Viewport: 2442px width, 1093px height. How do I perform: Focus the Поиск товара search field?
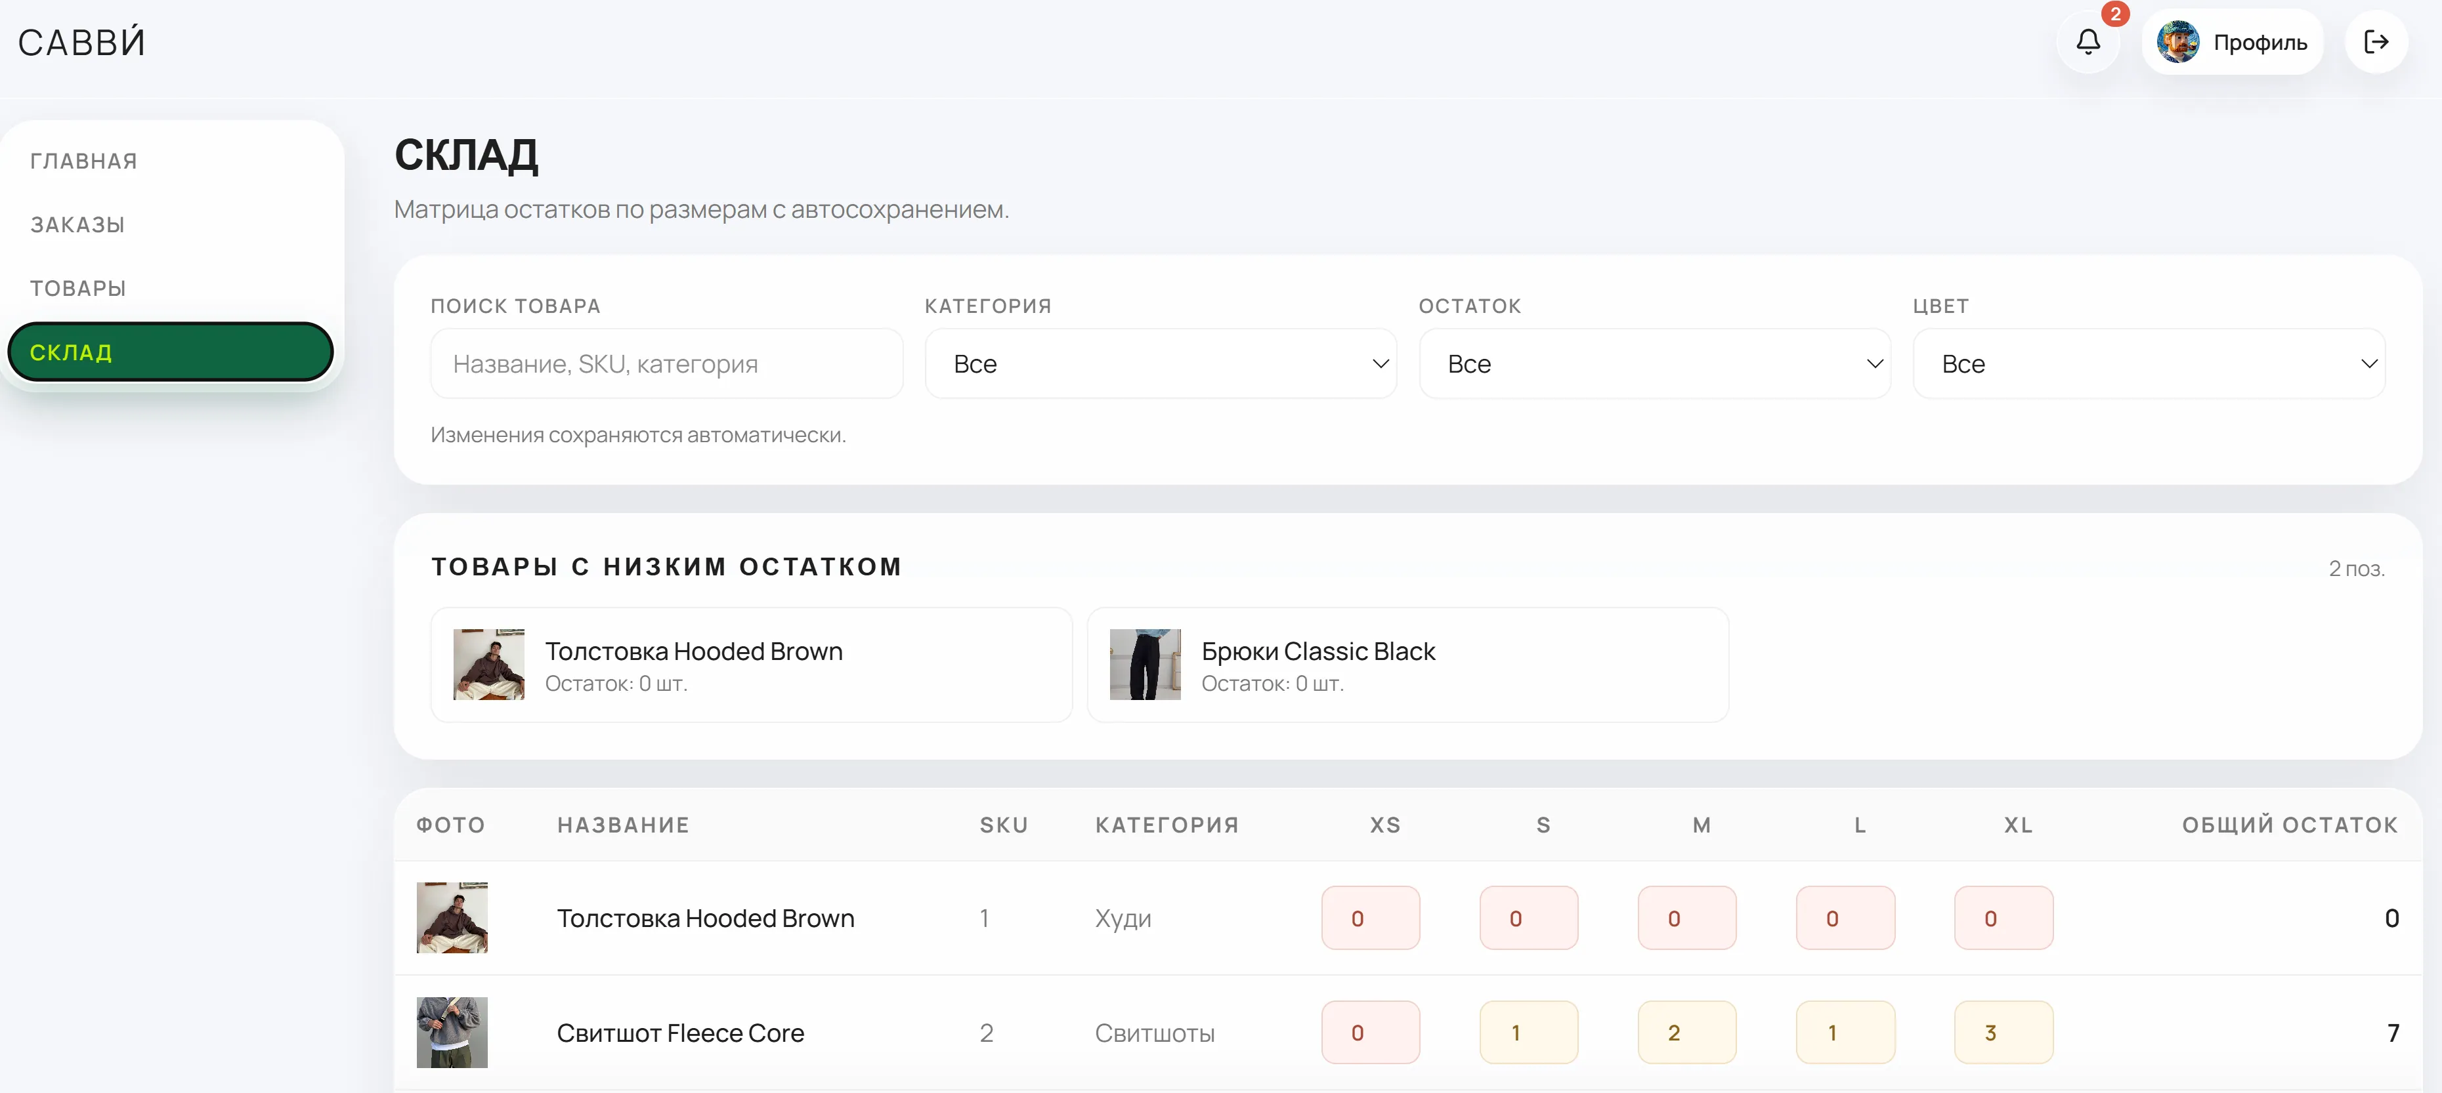coord(666,363)
